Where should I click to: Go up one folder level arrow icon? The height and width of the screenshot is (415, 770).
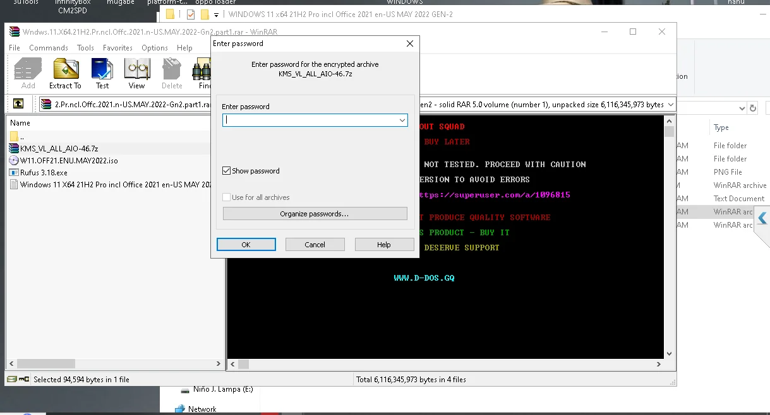click(18, 104)
